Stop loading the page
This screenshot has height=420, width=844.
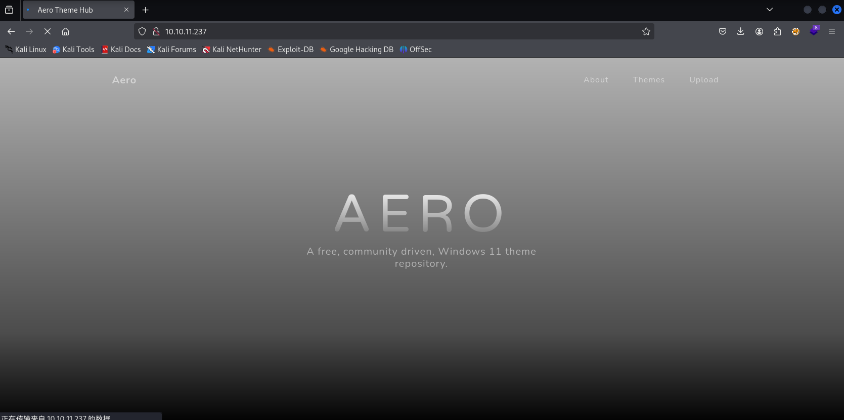(x=48, y=31)
